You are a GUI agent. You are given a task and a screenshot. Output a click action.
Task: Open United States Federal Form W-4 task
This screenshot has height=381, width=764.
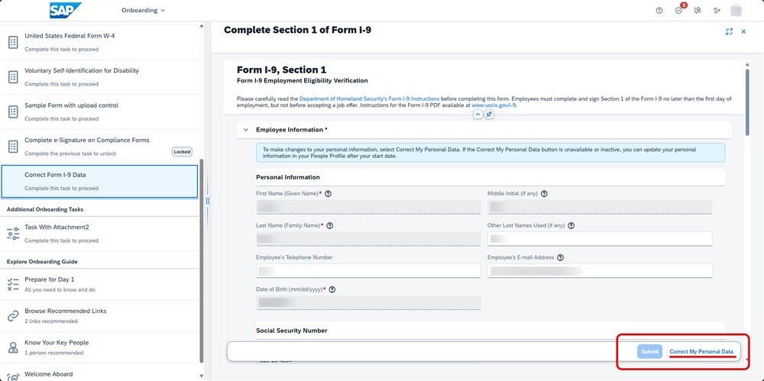99,43
